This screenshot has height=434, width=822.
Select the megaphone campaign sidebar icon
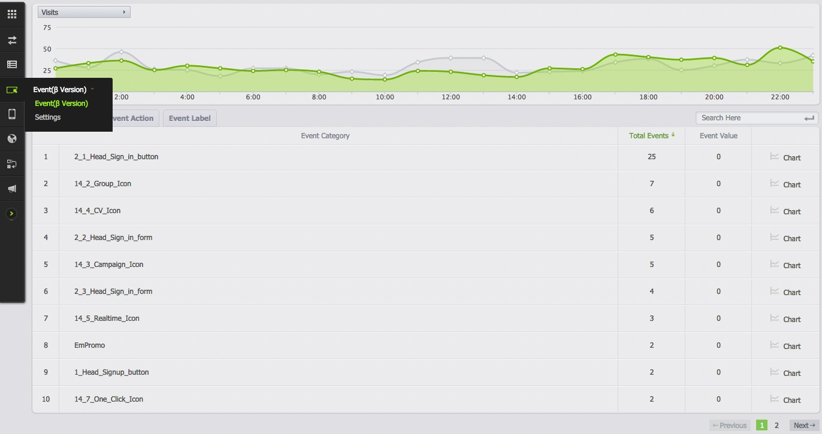pyautogui.click(x=12, y=189)
